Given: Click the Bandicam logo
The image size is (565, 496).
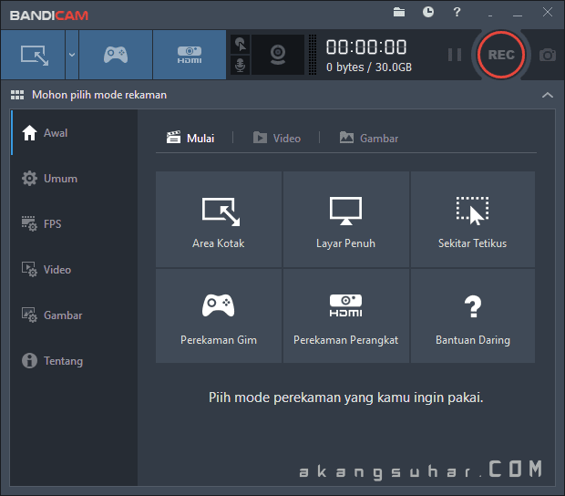Looking at the screenshot, I should 49,15.
